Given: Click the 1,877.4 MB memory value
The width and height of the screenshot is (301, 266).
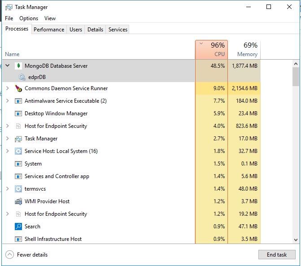Looking at the screenshot, I should pyautogui.click(x=244, y=66).
